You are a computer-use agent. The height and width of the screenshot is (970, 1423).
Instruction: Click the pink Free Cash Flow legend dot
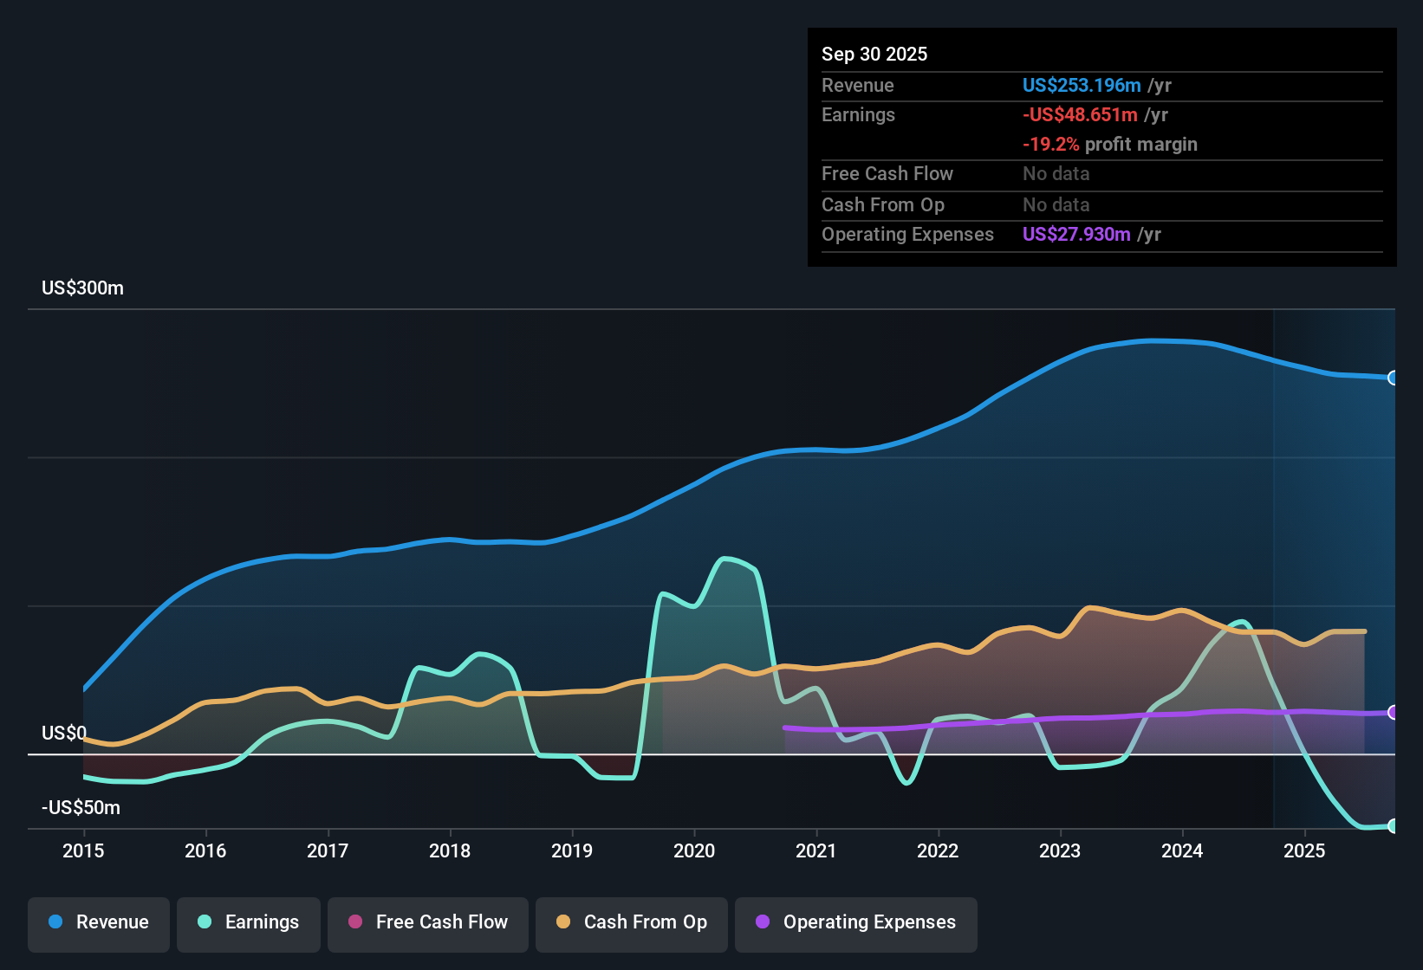pos(354,922)
